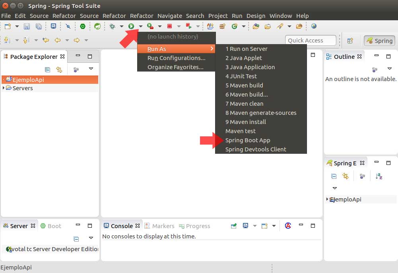Viewport: 398px width, 273px height.
Task: Click the New file toolbar icon
Action: (8, 26)
